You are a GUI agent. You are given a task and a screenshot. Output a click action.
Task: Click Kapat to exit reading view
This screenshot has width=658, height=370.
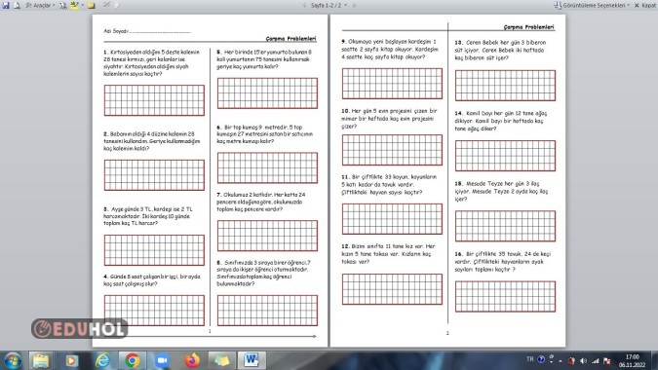pyautogui.click(x=644, y=5)
